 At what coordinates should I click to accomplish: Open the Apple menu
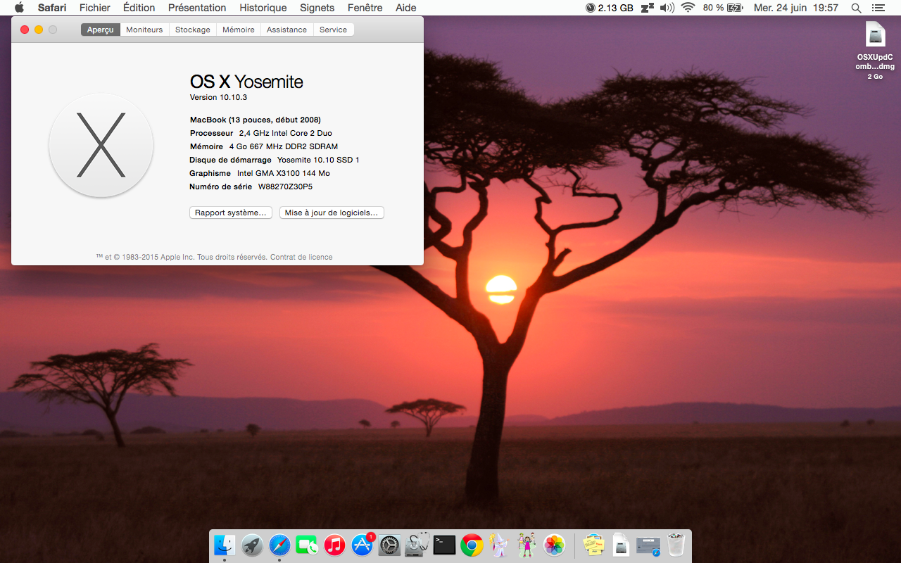(x=19, y=8)
